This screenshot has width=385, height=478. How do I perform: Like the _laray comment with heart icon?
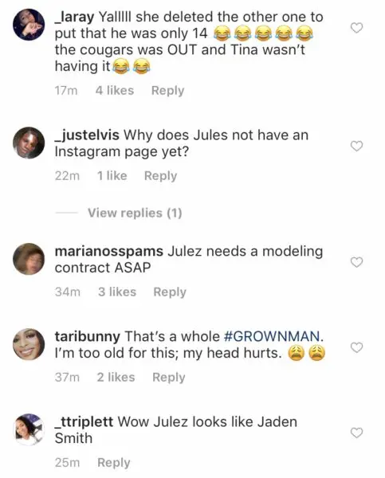pos(356,28)
